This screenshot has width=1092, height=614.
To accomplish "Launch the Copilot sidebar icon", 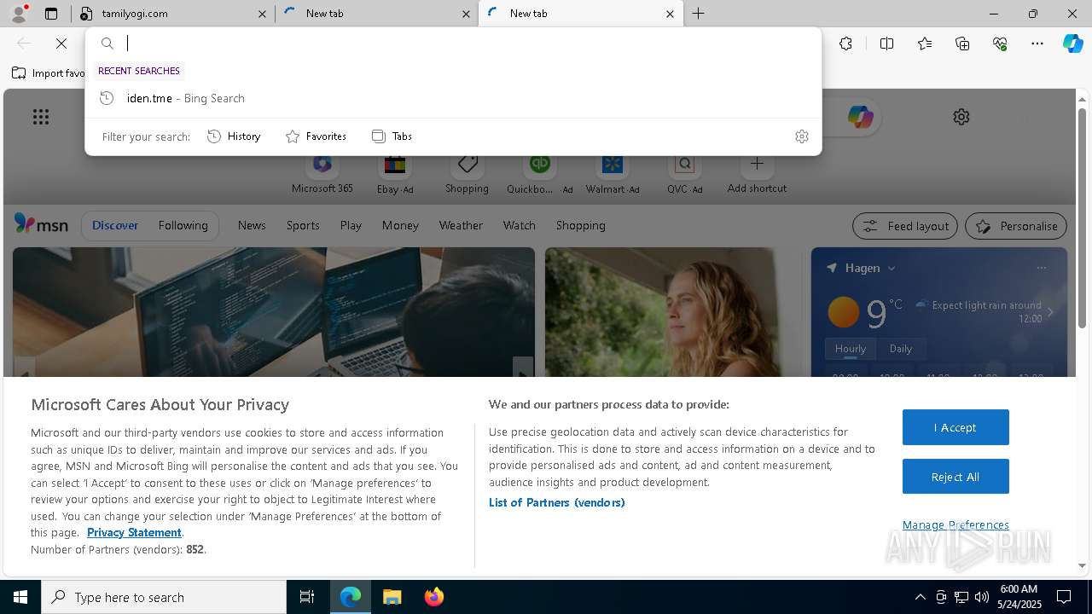I will click(x=1072, y=43).
